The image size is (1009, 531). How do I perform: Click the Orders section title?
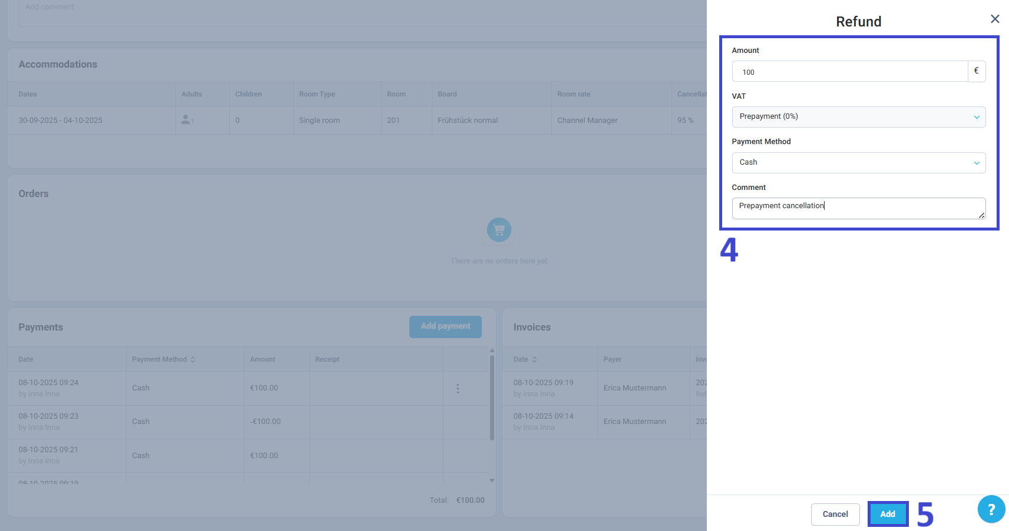tap(34, 194)
